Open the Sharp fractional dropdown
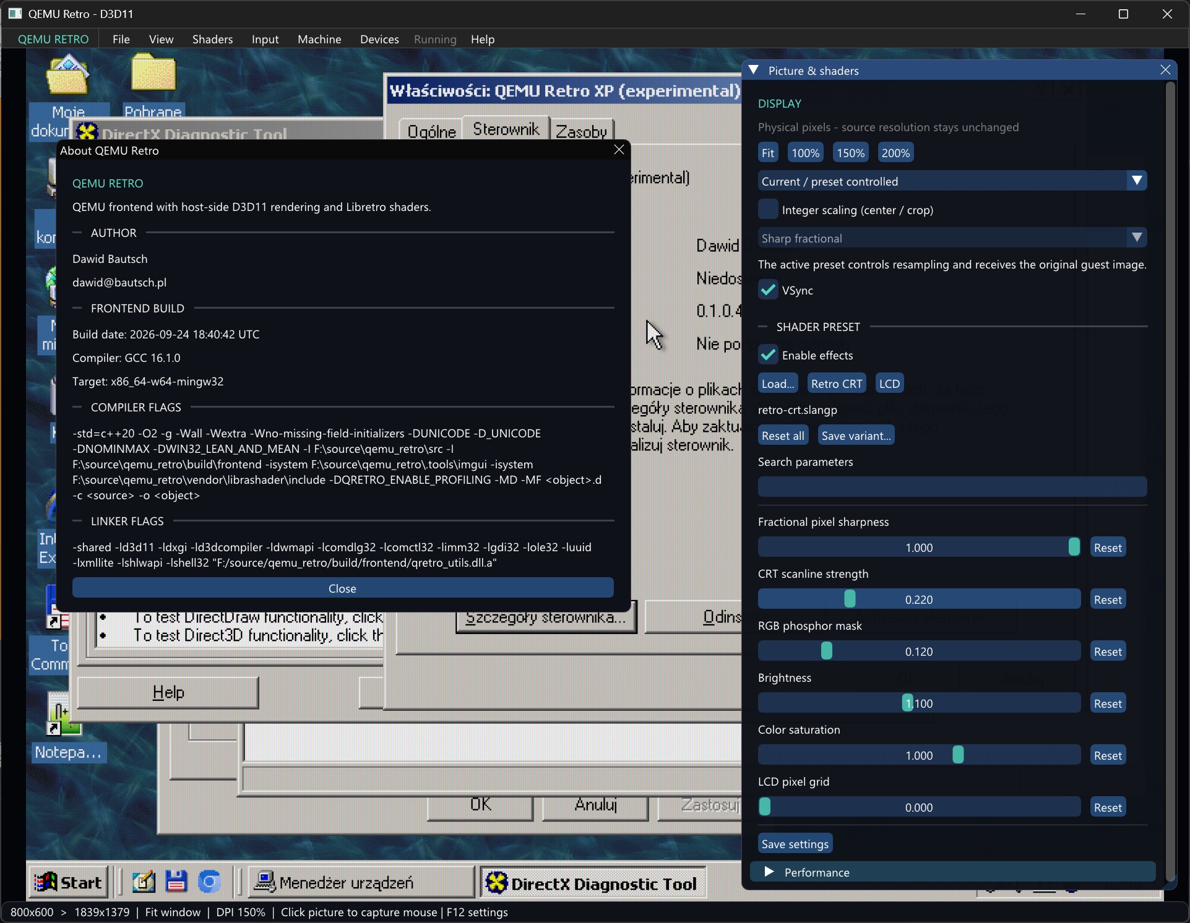 (x=952, y=238)
